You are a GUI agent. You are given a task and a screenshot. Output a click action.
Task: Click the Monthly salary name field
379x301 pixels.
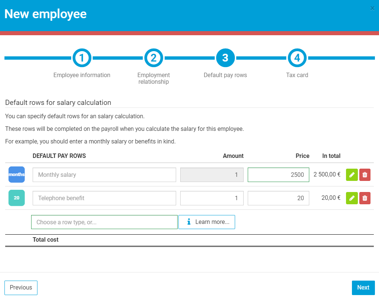tap(104, 175)
